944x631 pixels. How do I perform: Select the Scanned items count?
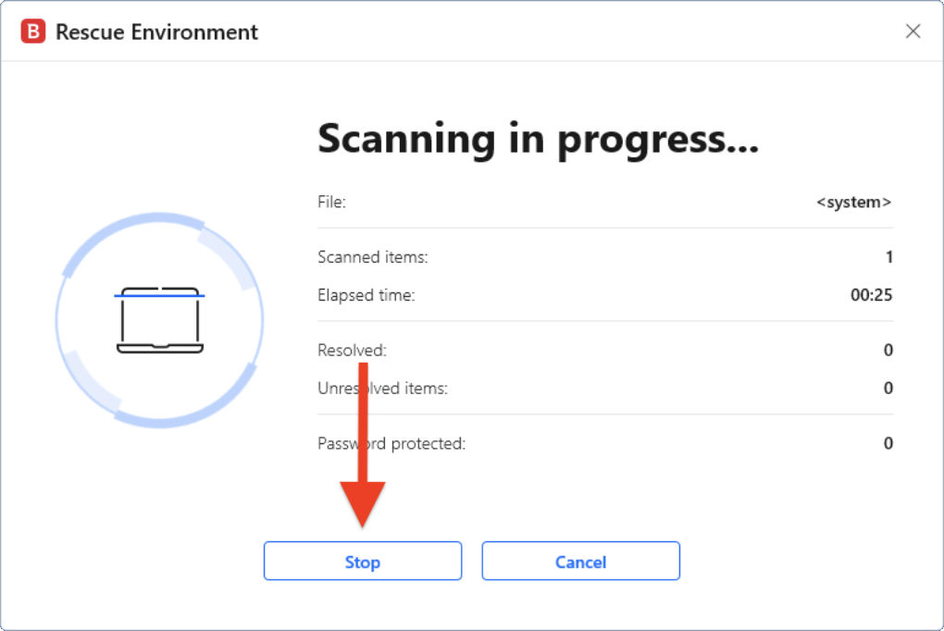pyautogui.click(x=887, y=257)
